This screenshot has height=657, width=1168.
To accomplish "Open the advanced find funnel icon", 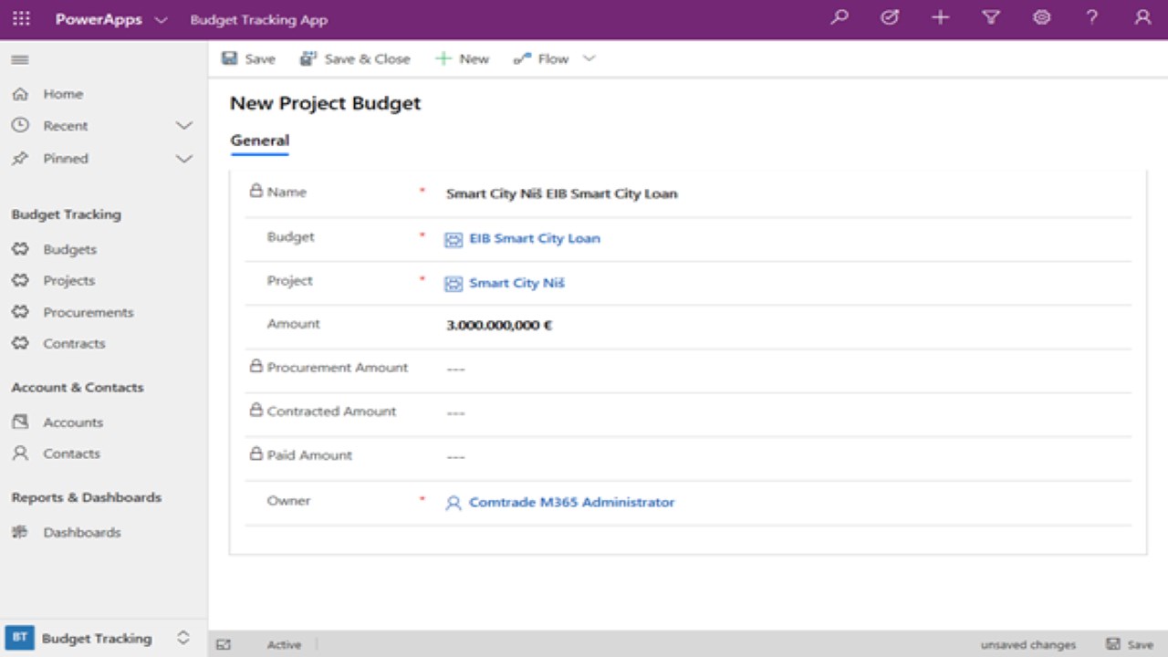I will [x=991, y=17].
